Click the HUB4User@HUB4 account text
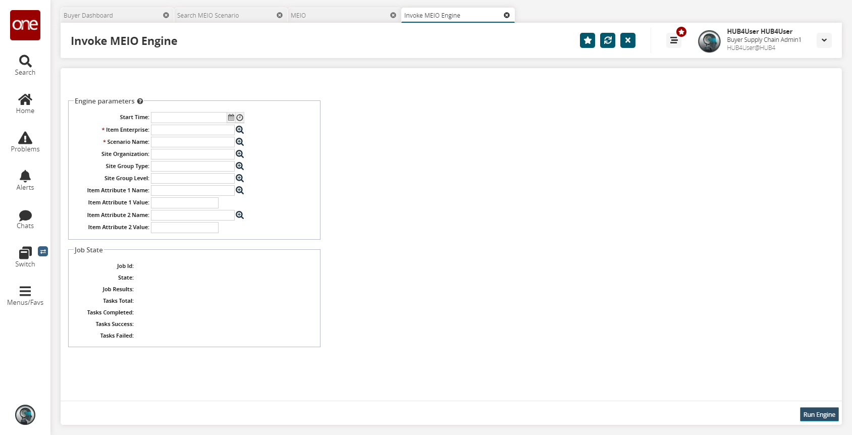Image resolution: width=852 pixels, height=435 pixels. 751,48
